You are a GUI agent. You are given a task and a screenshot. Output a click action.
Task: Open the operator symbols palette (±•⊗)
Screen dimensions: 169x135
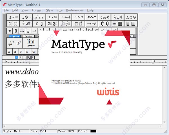click(52, 17)
